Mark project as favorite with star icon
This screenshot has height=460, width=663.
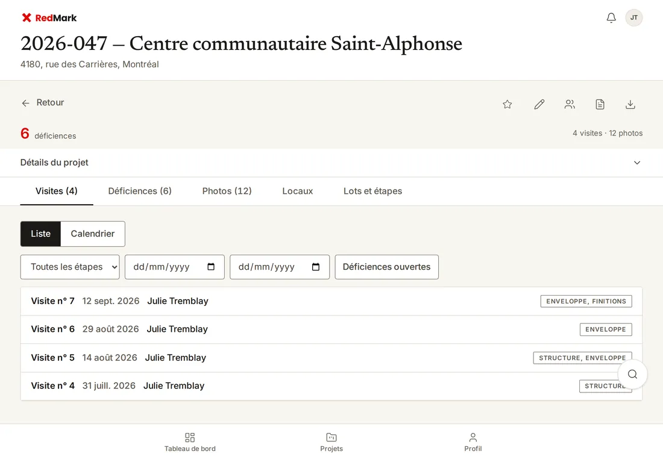coord(507,104)
